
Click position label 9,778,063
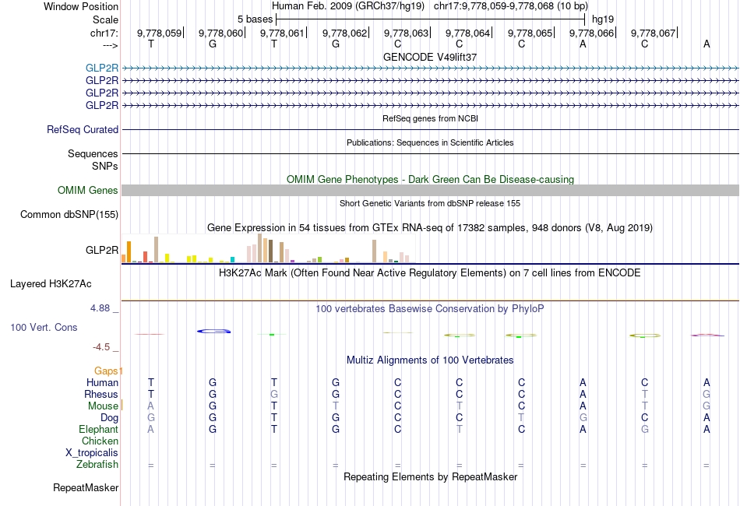(407, 33)
